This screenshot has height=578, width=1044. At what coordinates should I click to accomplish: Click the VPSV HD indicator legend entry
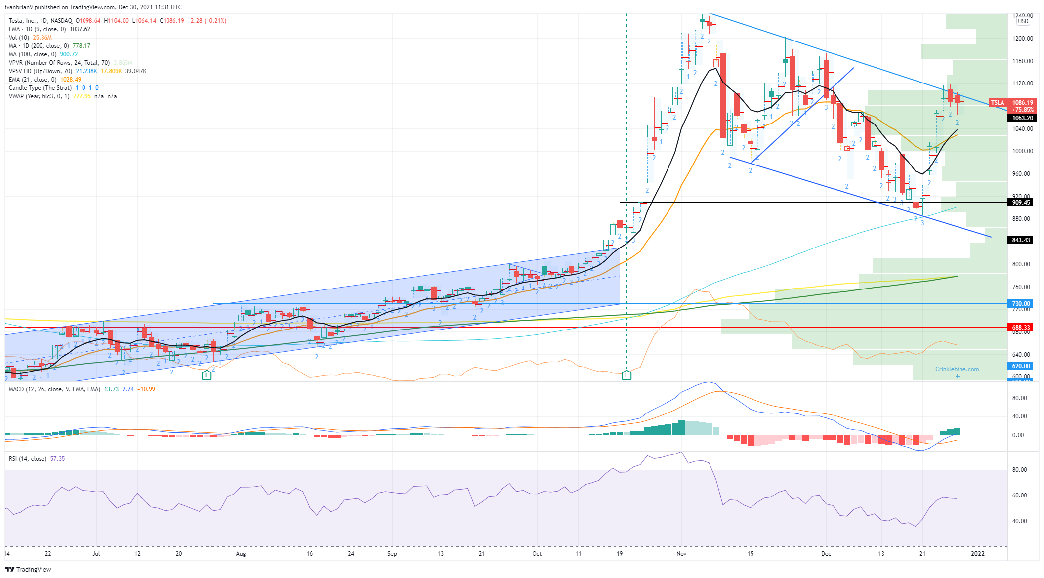click(x=78, y=71)
